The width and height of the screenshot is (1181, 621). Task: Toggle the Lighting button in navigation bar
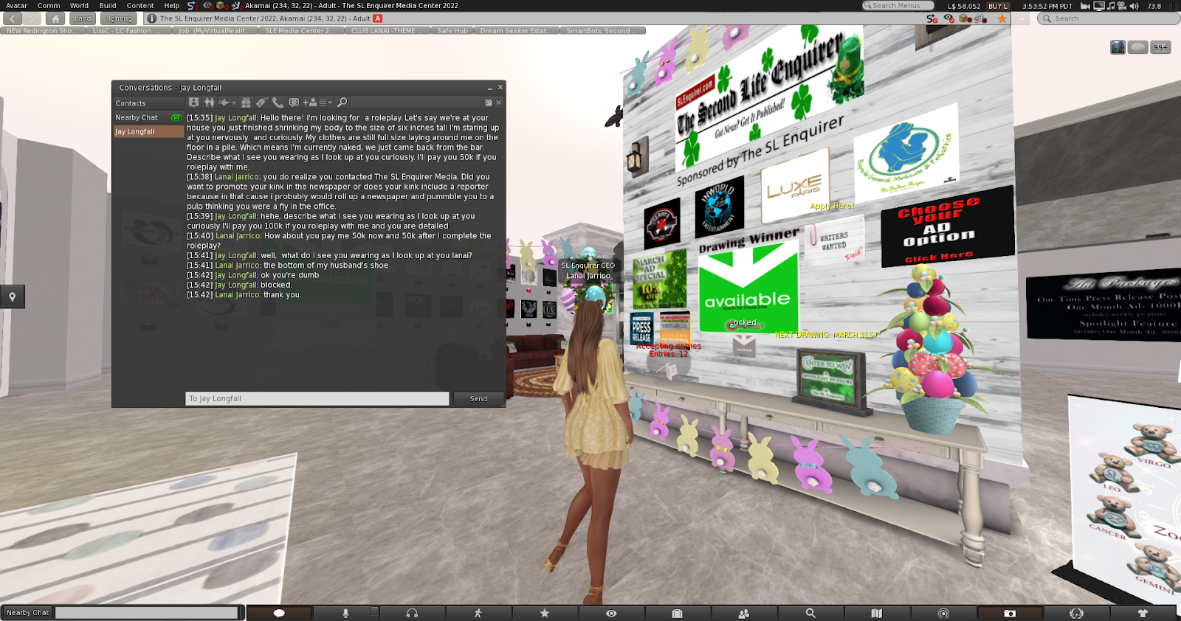118,18
